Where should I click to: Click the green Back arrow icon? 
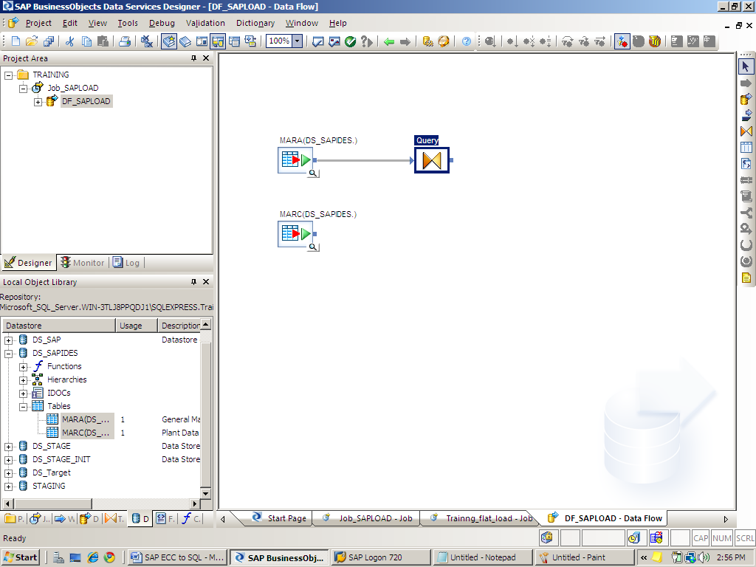(x=389, y=42)
